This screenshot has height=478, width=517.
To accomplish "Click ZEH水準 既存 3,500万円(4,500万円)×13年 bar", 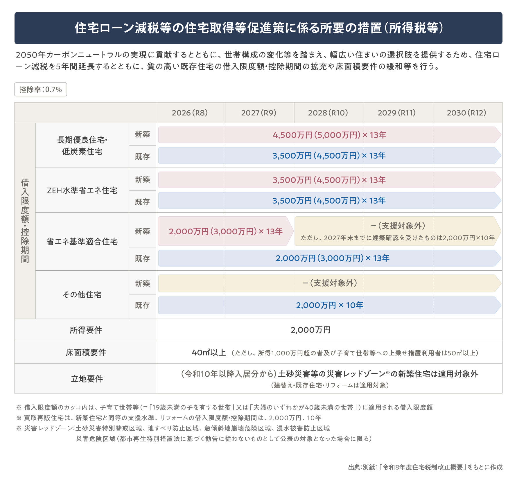I will click(x=330, y=201).
